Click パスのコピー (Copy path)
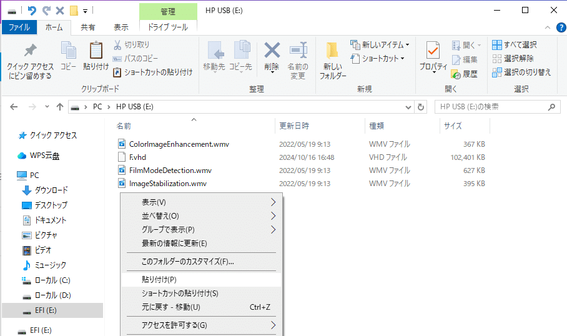The image size is (567, 336). point(136,59)
